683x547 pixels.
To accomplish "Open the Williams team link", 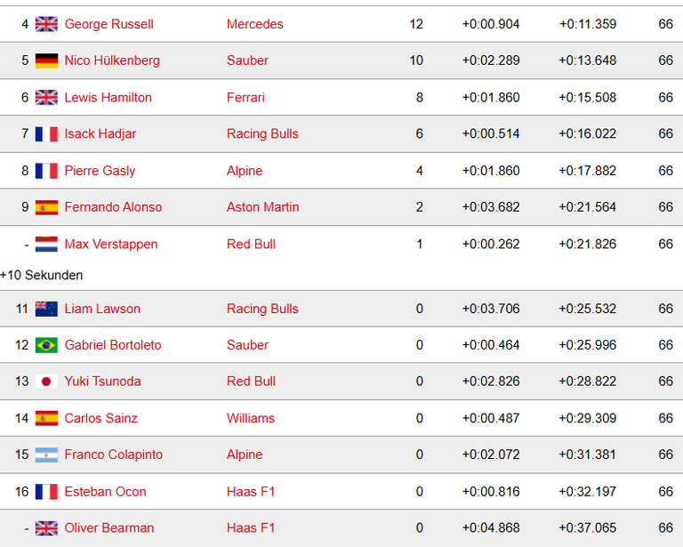I will (251, 418).
